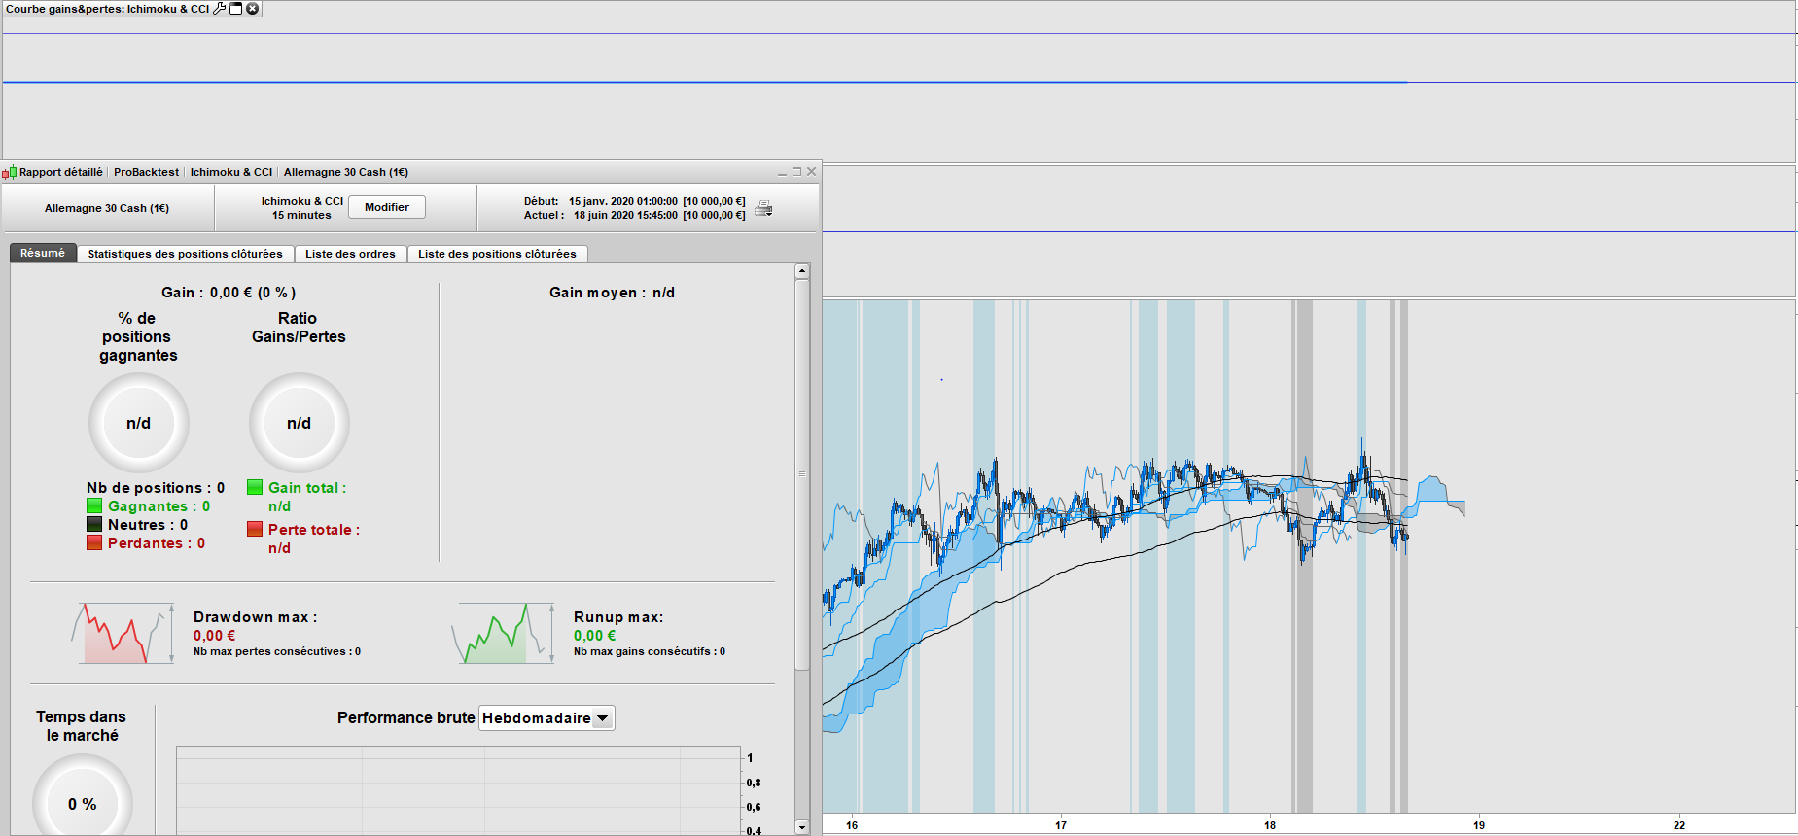Click the report scrollbar up arrow
Screen dimensions: 1798x836
[802, 271]
